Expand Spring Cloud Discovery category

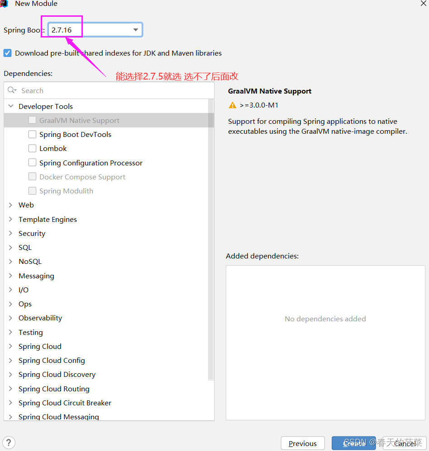coord(11,375)
